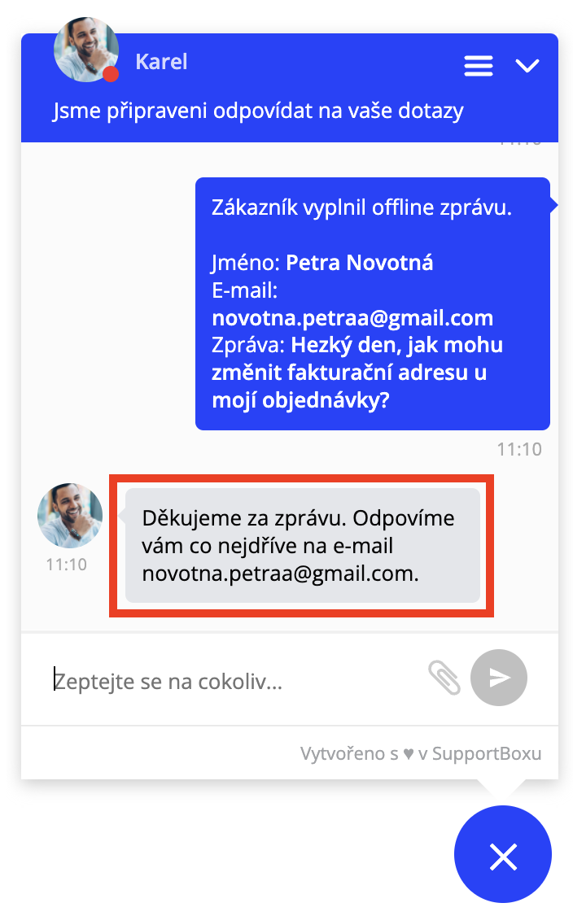Click the 11:10 timestamp under the blue message
This screenshot has width=573, height=916.
(519, 449)
